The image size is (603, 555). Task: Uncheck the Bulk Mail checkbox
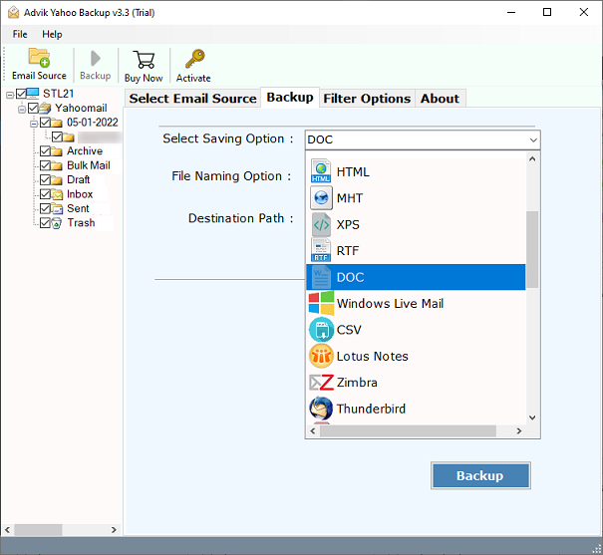(45, 165)
